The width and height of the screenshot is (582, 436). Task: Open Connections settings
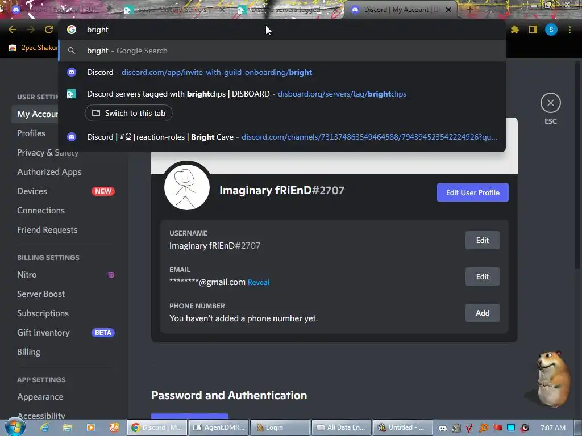point(41,211)
